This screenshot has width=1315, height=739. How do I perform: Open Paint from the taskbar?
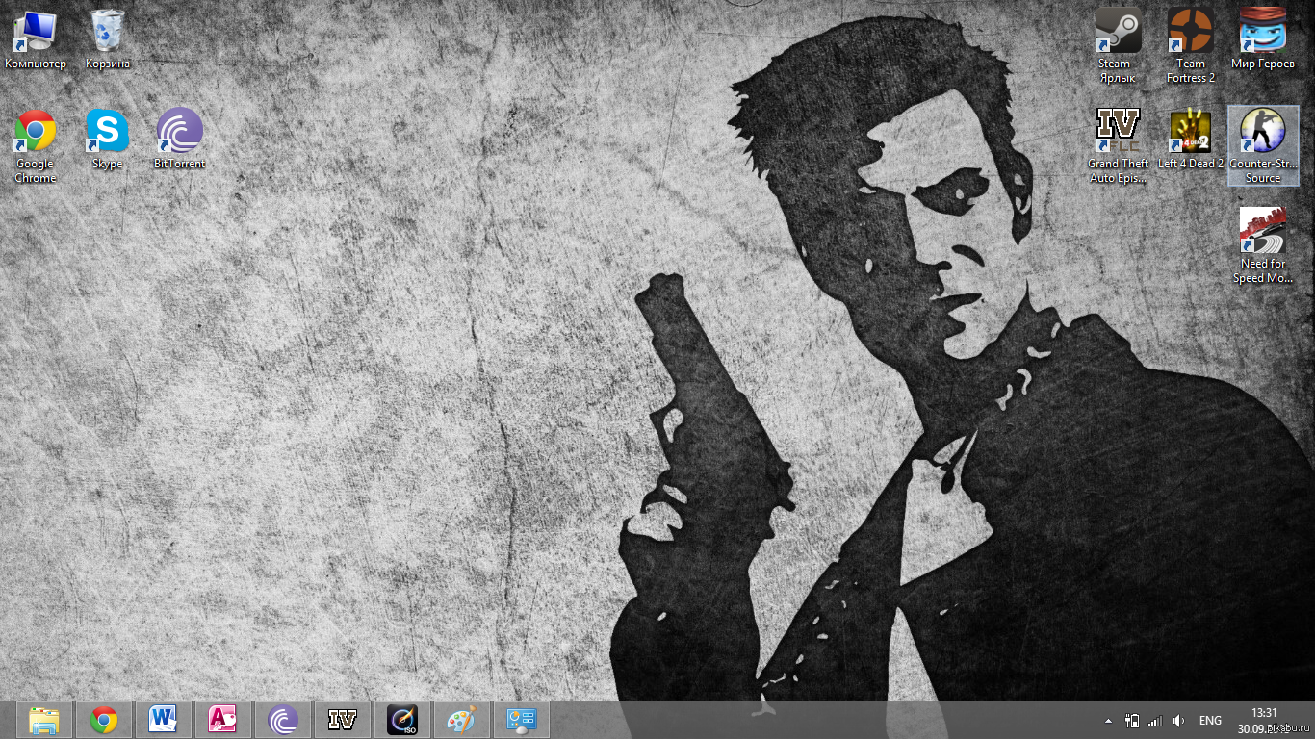[x=462, y=720]
